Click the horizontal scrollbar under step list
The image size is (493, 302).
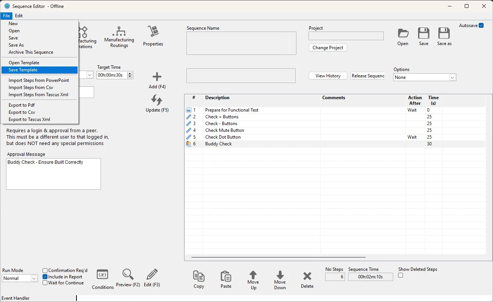[278, 257]
